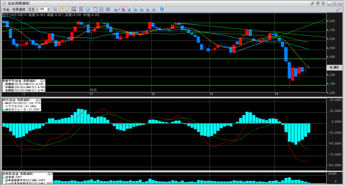Click the 白金 menu item

tap(5, 9)
